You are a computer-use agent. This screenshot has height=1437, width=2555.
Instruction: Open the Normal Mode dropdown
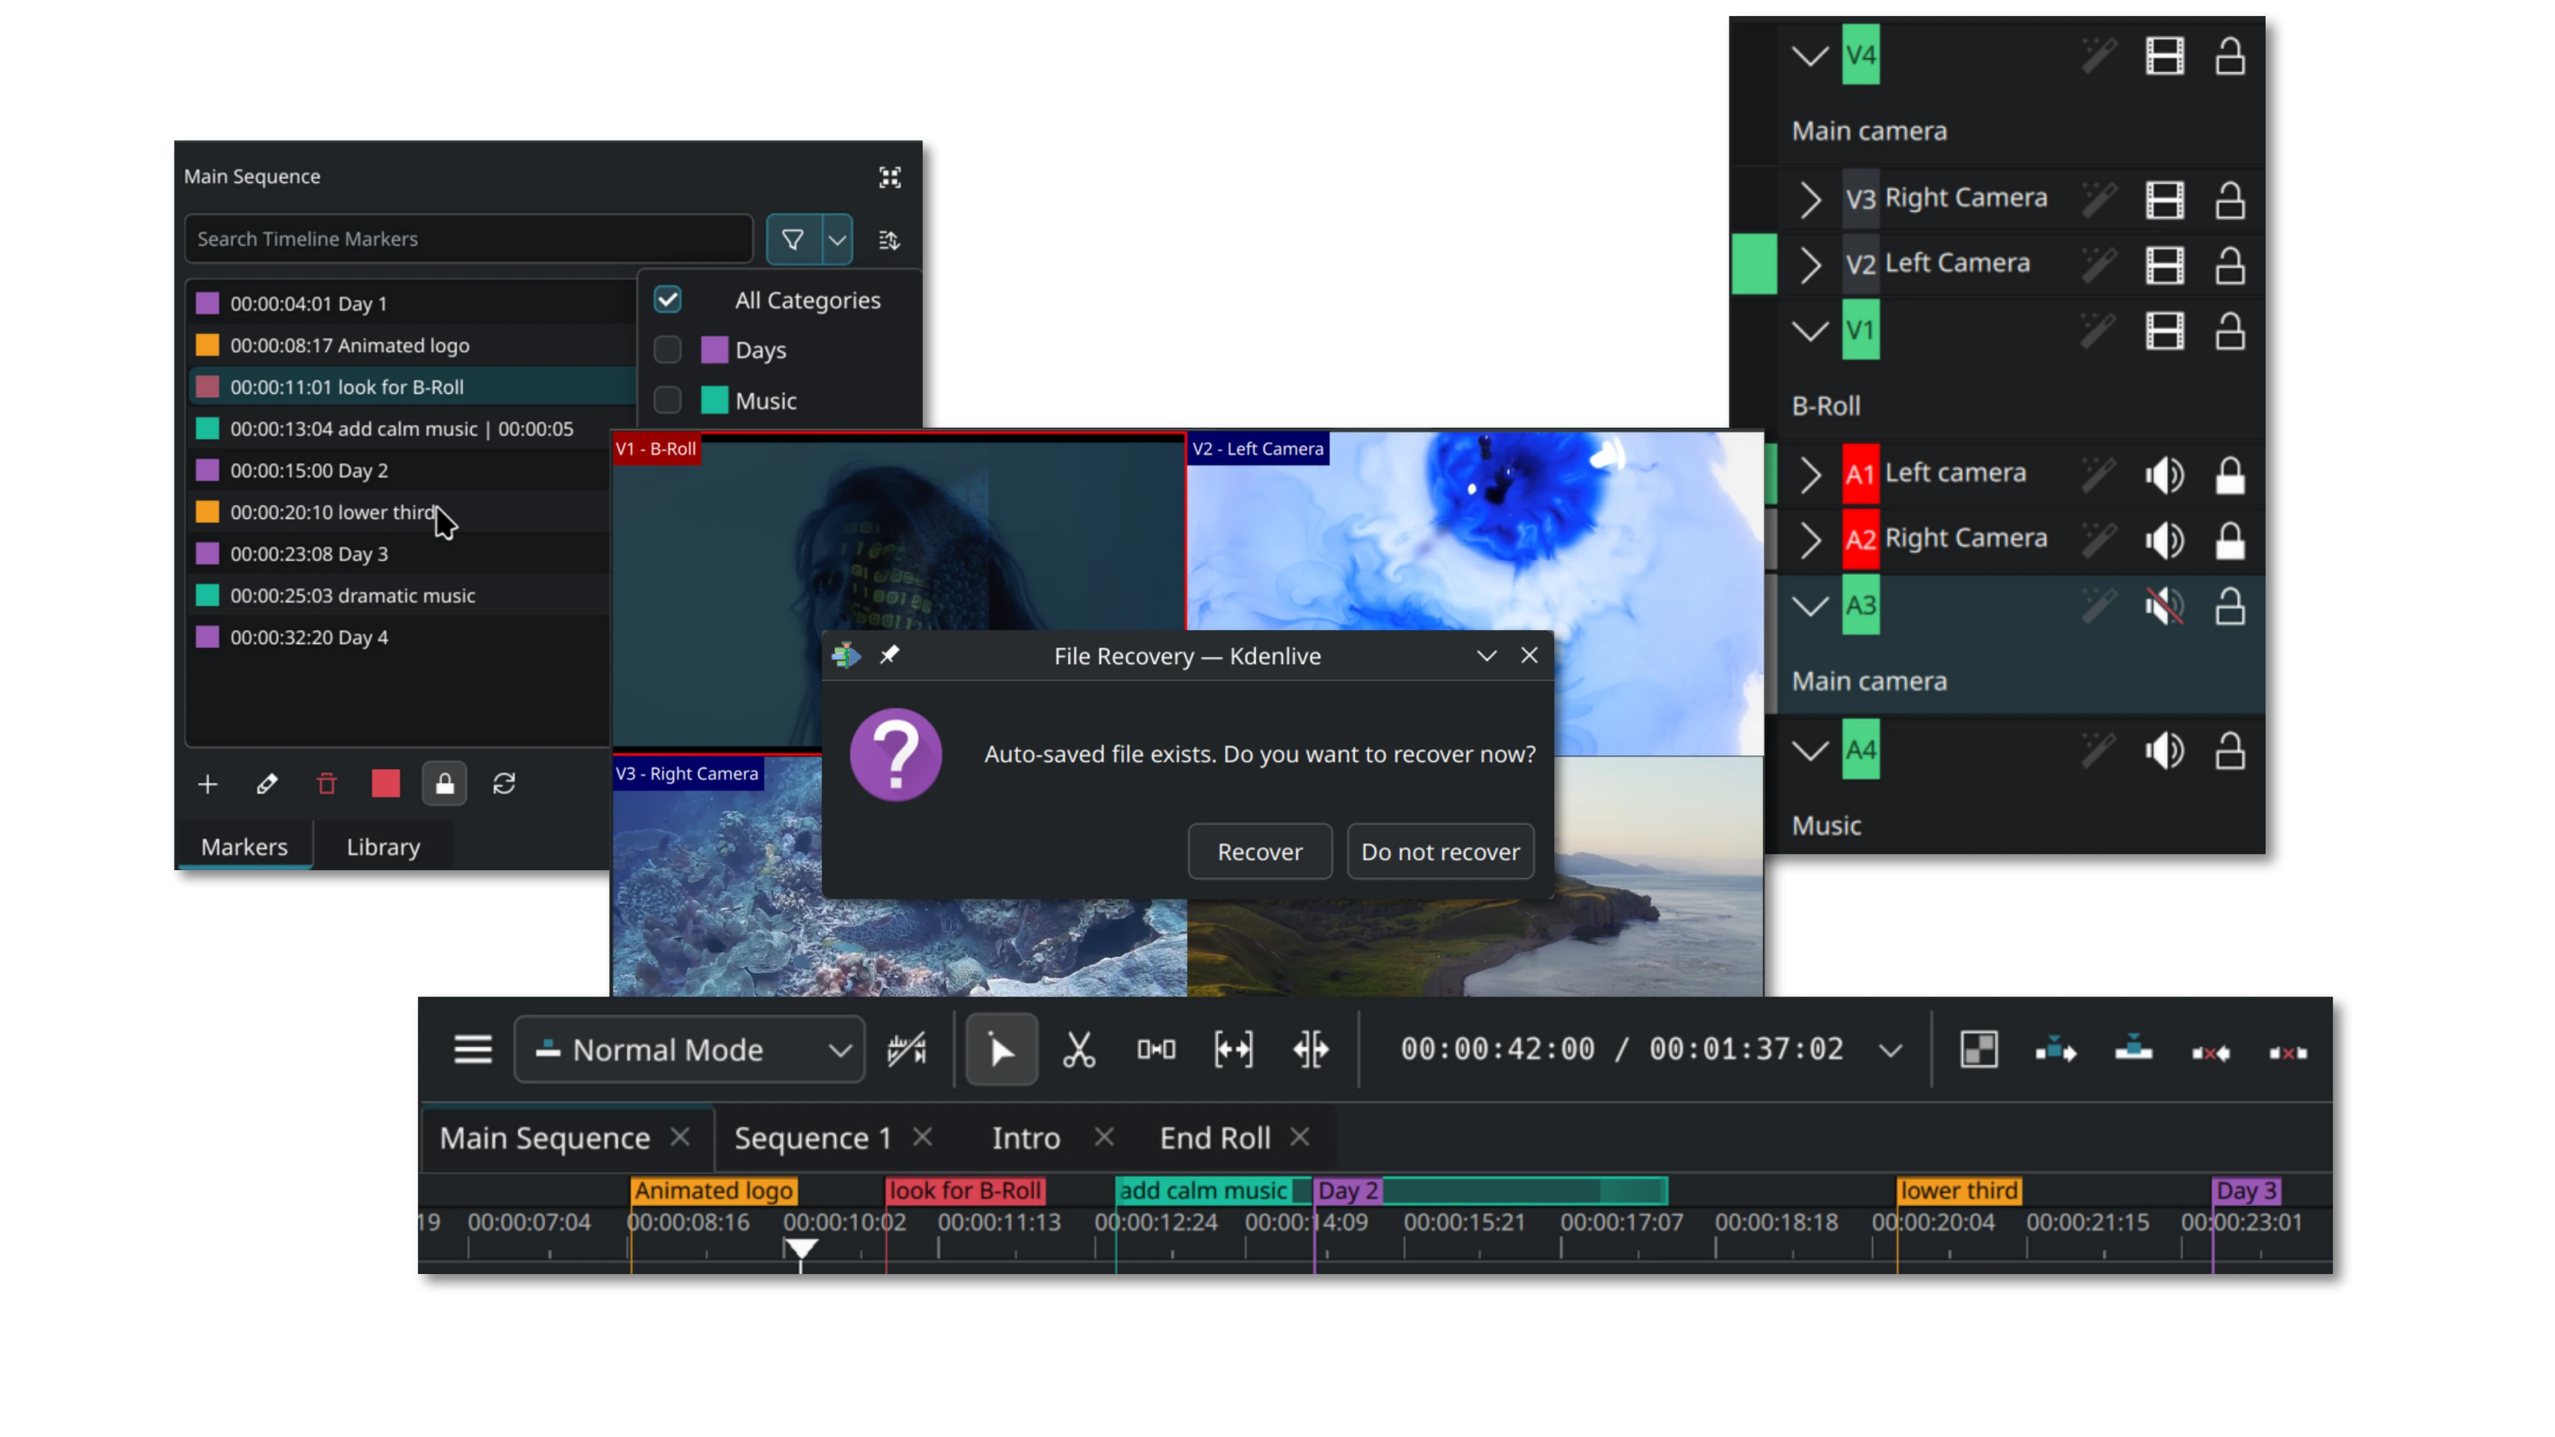(x=689, y=1049)
